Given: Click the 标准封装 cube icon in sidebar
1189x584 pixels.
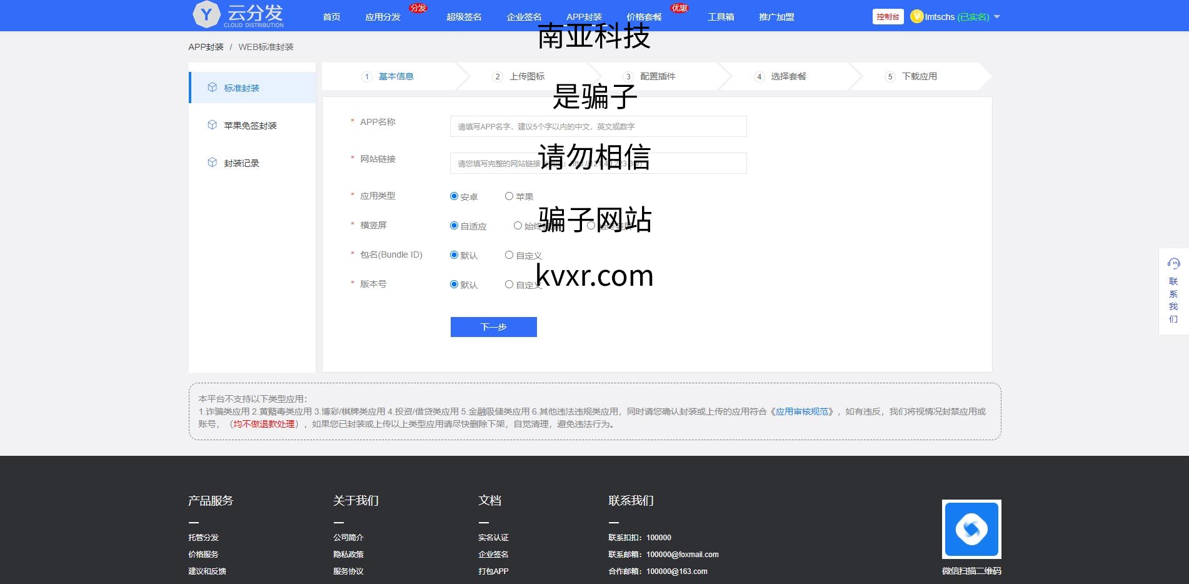Looking at the screenshot, I should pos(213,88).
